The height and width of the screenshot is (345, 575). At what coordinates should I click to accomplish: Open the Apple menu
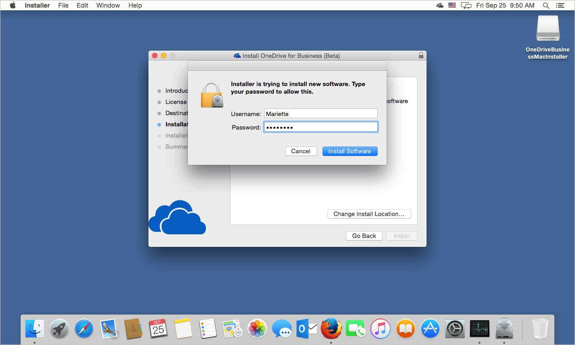pyautogui.click(x=13, y=5)
